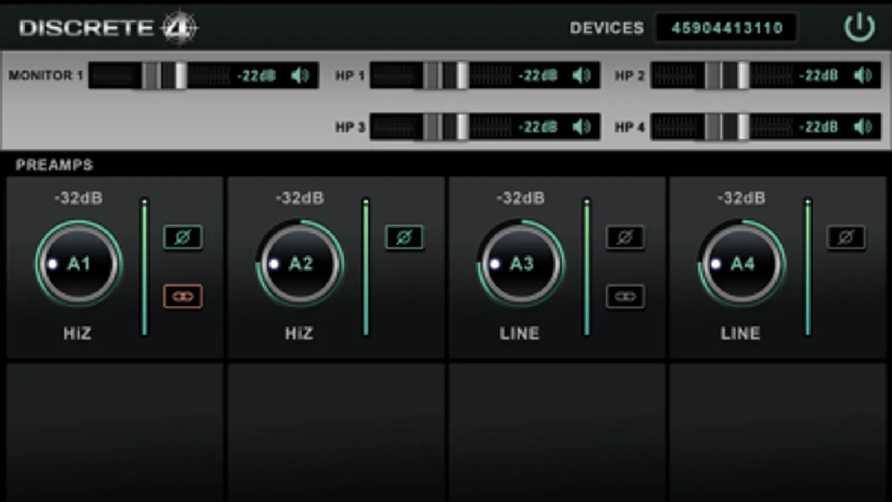Click the A1 vertical level meter
The height and width of the screenshot is (502, 892).
pos(144,267)
